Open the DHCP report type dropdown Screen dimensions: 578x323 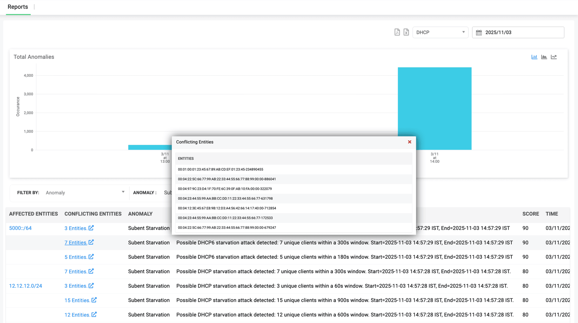(440, 32)
